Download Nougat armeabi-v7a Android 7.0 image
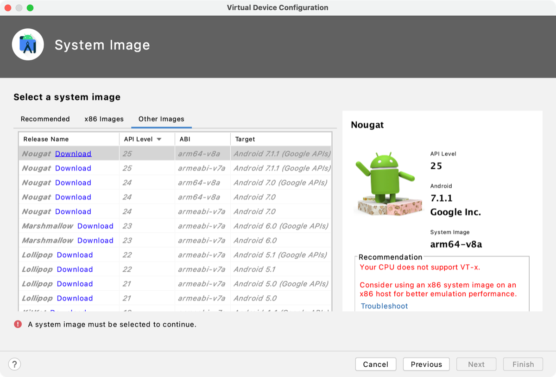Image resolution: width=556 pixels, height=377 pixels. coord(73,211)
